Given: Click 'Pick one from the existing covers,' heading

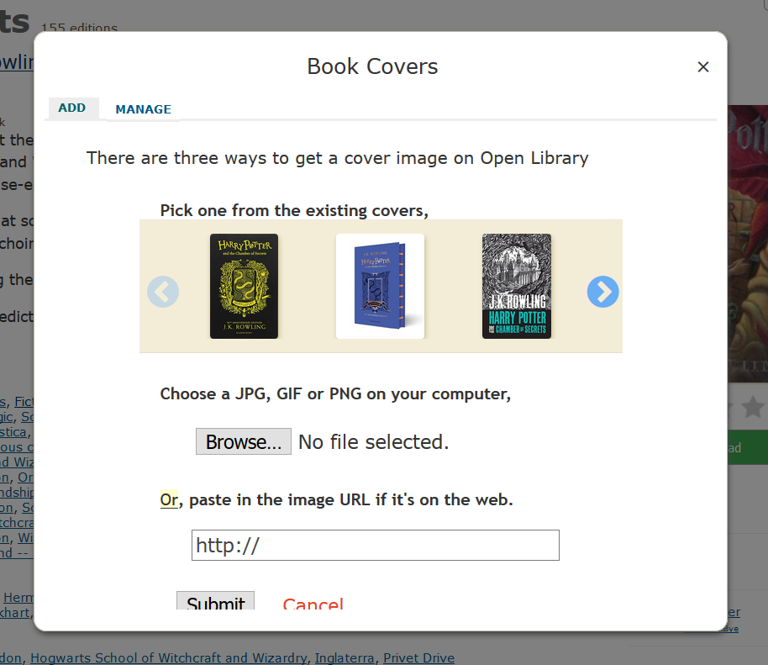Looking at the screenshot, I should [x=294, y=211].
